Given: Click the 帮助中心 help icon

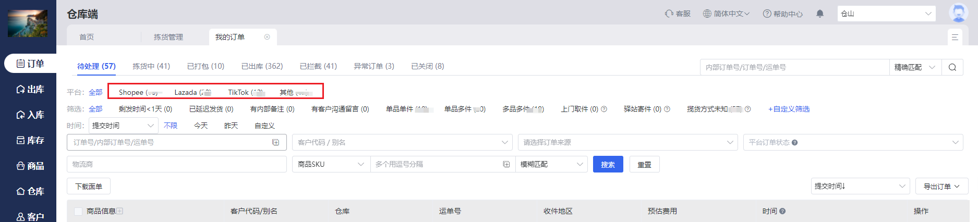Looking at the screenshot, I should [767, 14].
